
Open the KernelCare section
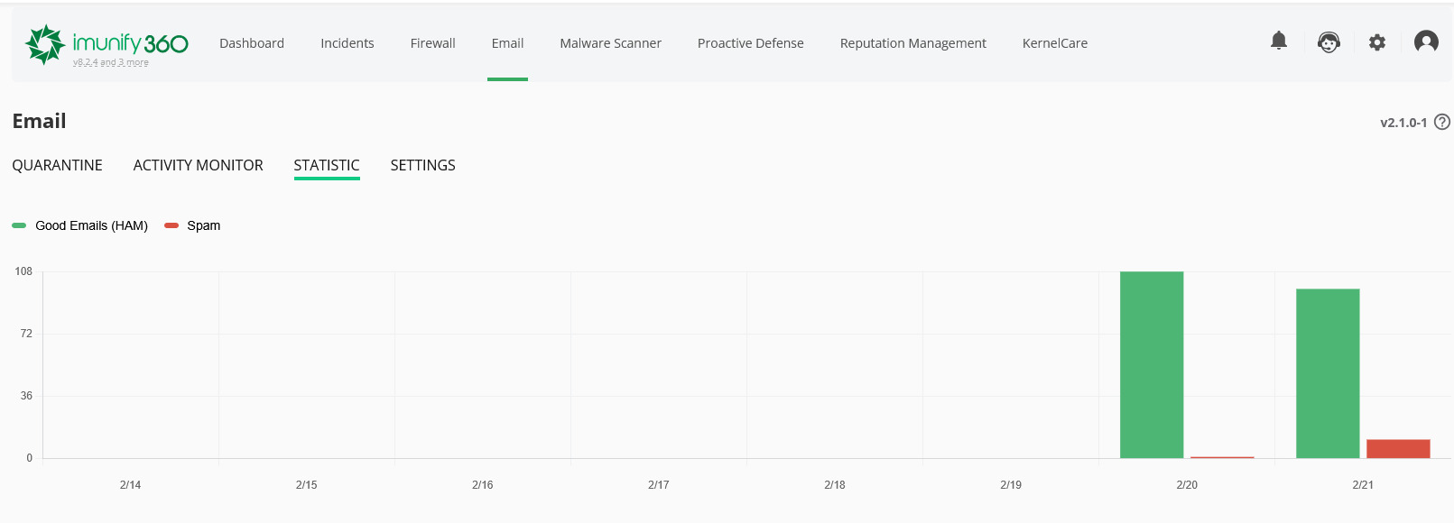[1055, 43]
